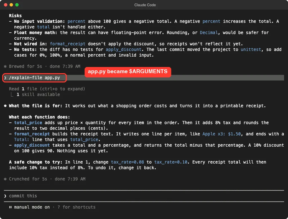Click the 'Brewed for 5s · done 7:39 AM' status
288x219 pixels.
coord(45,66)
